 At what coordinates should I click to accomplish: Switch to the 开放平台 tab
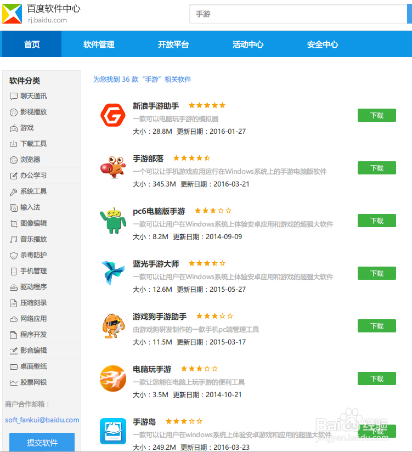[x=173, y=44]
